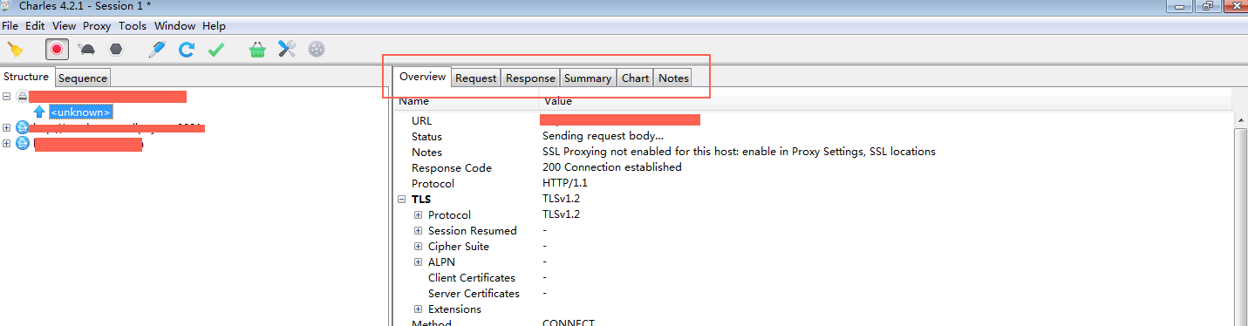Select the blue upload arrow icon beside <unknown>

[38, 112]
